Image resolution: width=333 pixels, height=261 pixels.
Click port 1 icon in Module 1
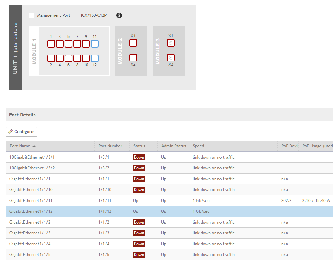pos(51,44)
